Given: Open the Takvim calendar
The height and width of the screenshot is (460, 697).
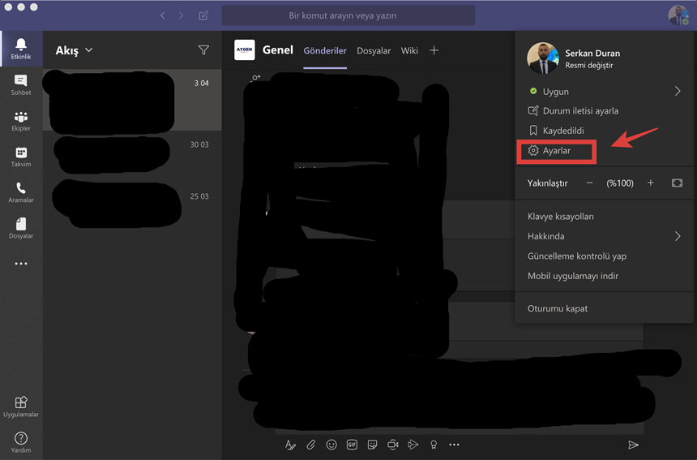Looking at the screenshot, I should coord(21,157).
